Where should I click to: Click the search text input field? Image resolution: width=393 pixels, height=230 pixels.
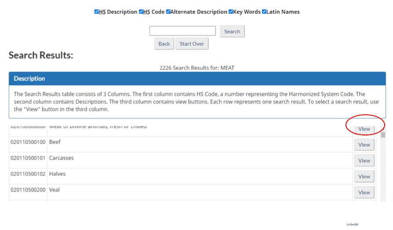click(183, 31)
